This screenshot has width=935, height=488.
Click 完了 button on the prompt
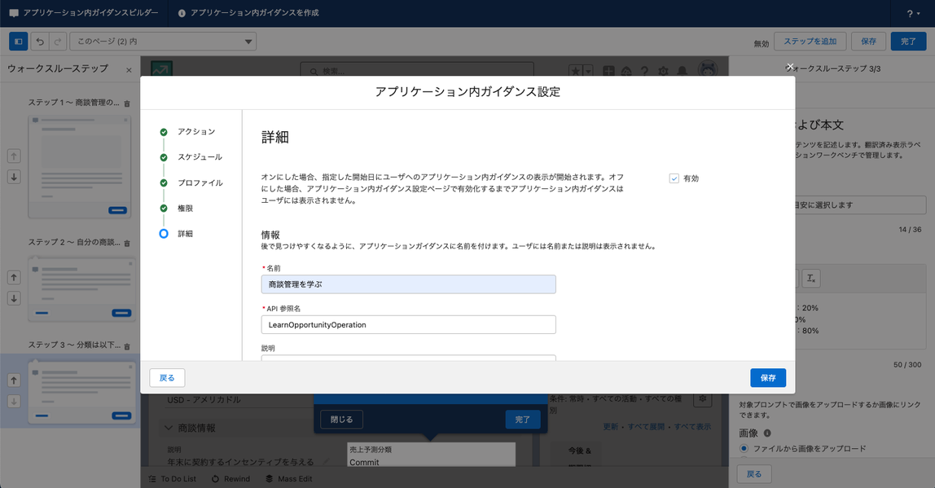[x=522, y=420]
